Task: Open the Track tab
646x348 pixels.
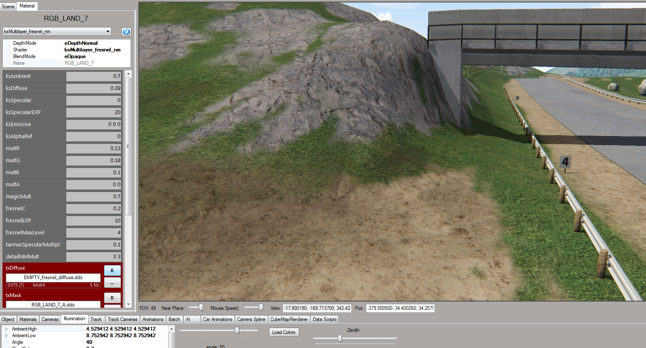Action: point(96,319)
